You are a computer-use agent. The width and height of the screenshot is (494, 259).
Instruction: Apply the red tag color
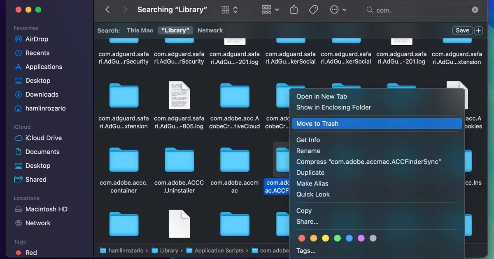(x=302, y=238)
